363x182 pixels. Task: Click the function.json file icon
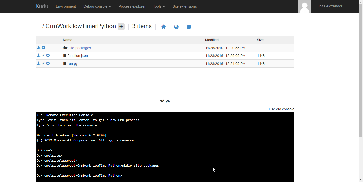(65, 55)
